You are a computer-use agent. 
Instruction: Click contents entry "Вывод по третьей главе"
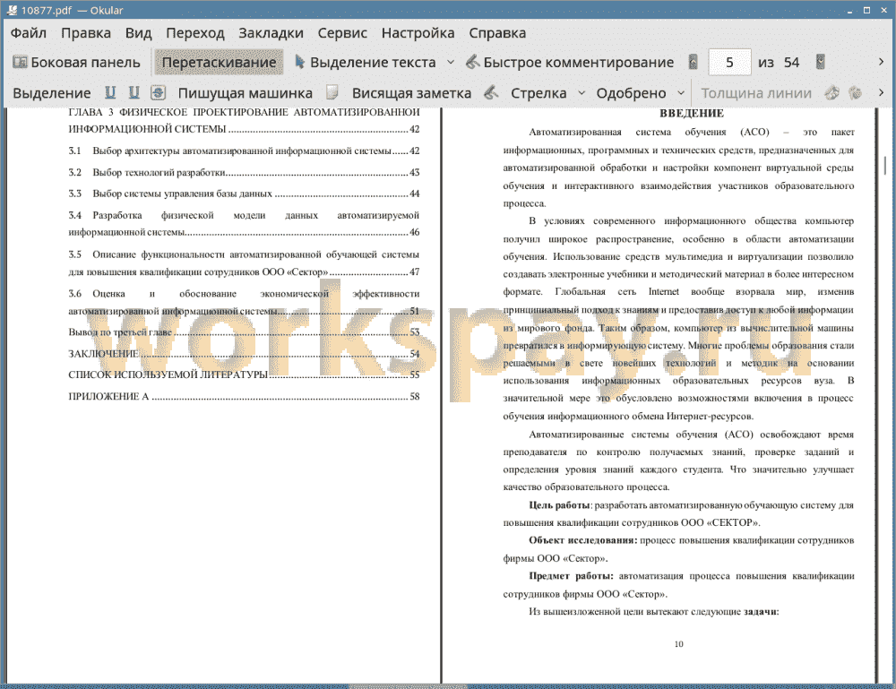tap(244, 332)
